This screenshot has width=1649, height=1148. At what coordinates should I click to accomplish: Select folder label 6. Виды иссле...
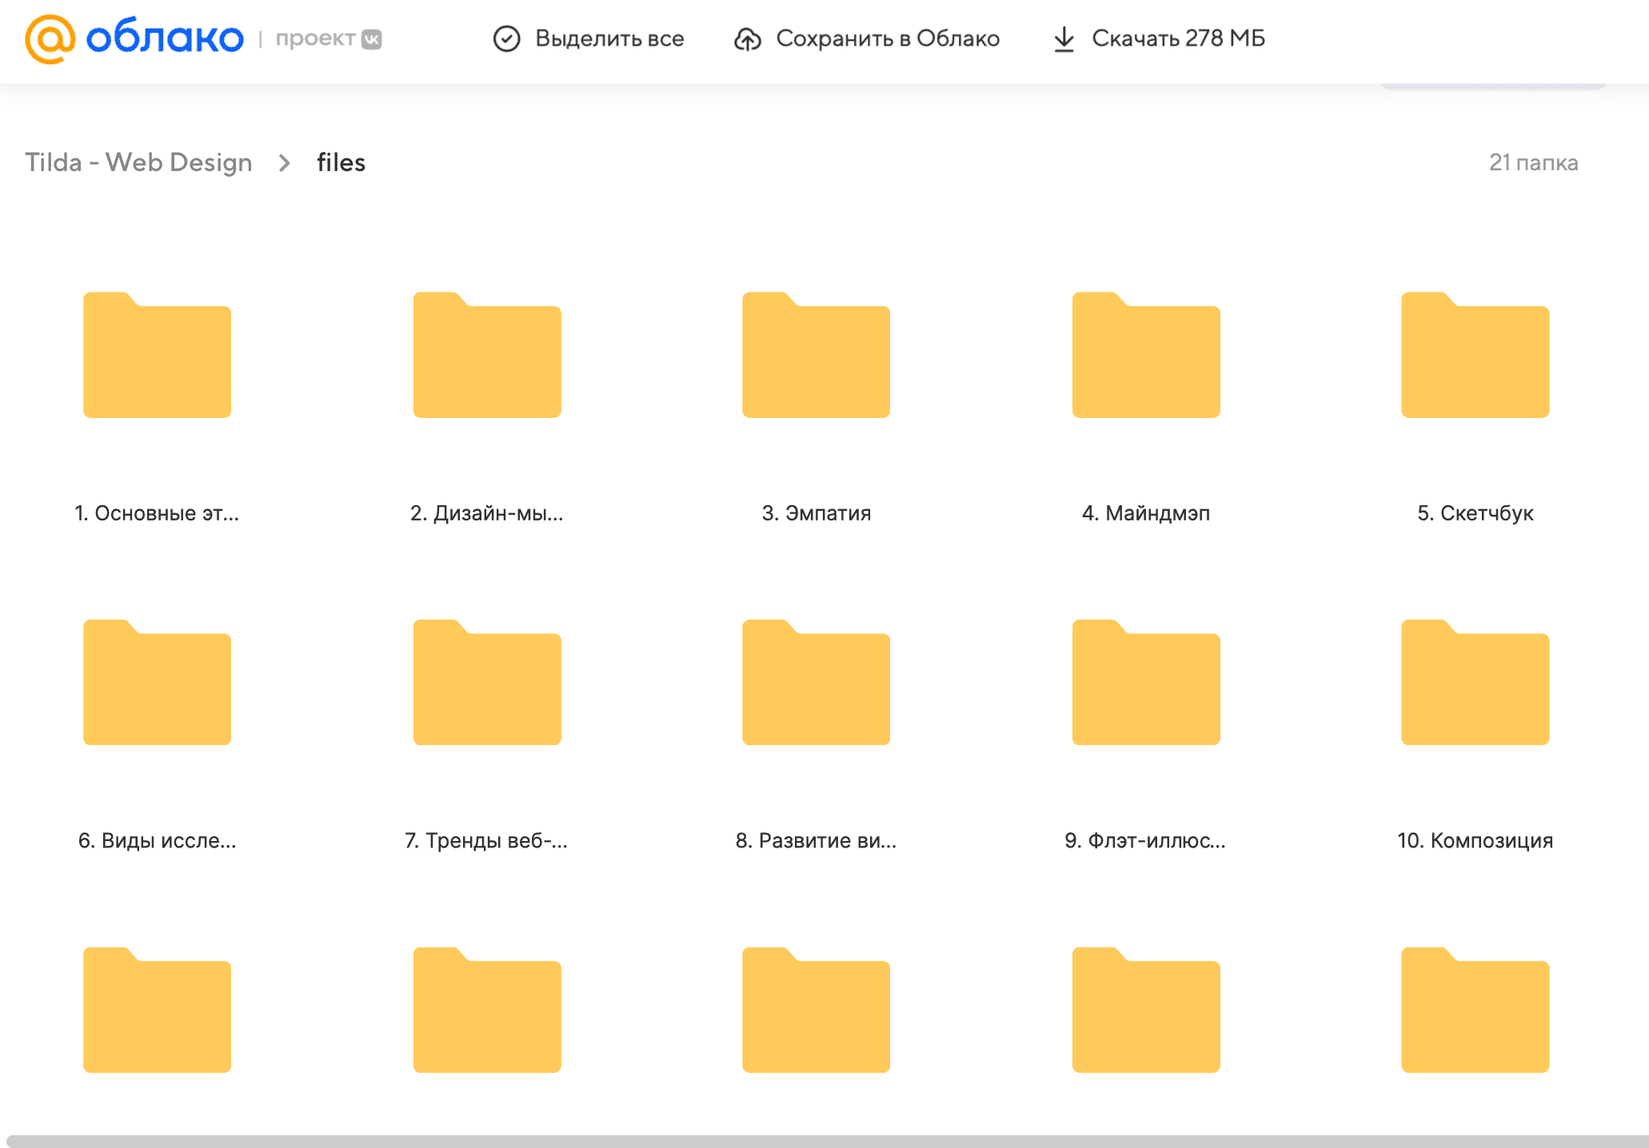[157, 840]
